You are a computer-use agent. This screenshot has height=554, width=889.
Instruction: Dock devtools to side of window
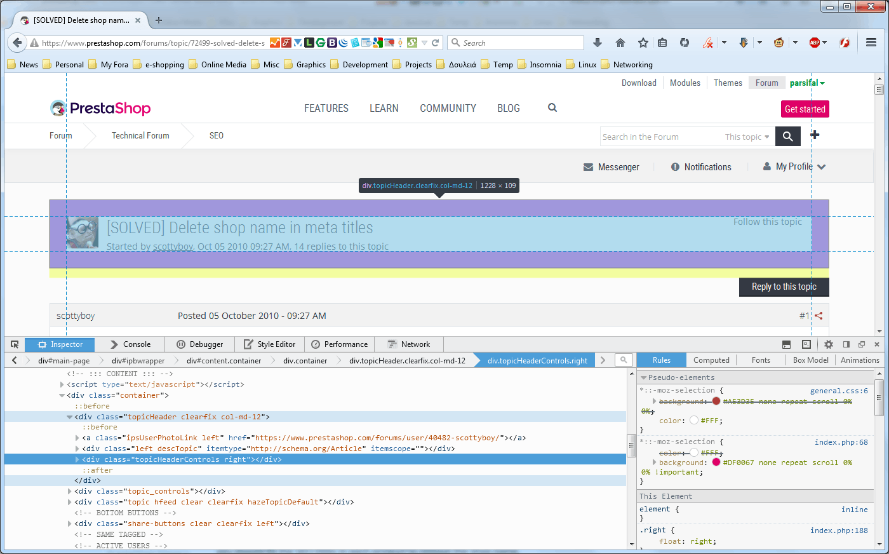click(846, 344)
